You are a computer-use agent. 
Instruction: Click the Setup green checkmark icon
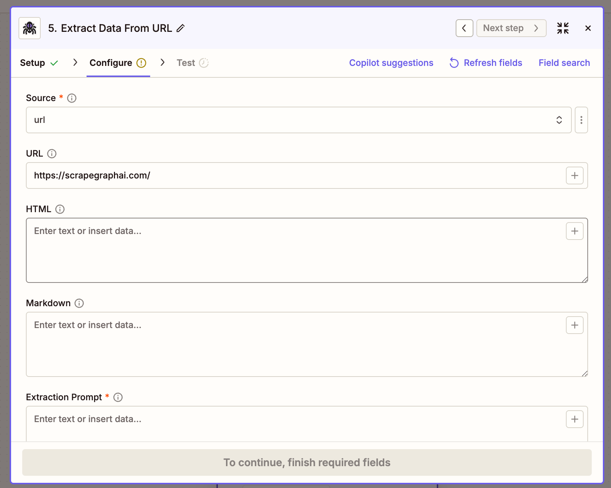tap(54, 63)
